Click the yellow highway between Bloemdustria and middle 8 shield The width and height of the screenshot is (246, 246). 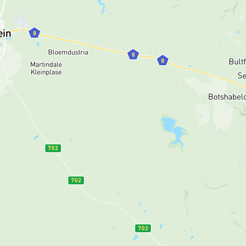pos(108,50)
